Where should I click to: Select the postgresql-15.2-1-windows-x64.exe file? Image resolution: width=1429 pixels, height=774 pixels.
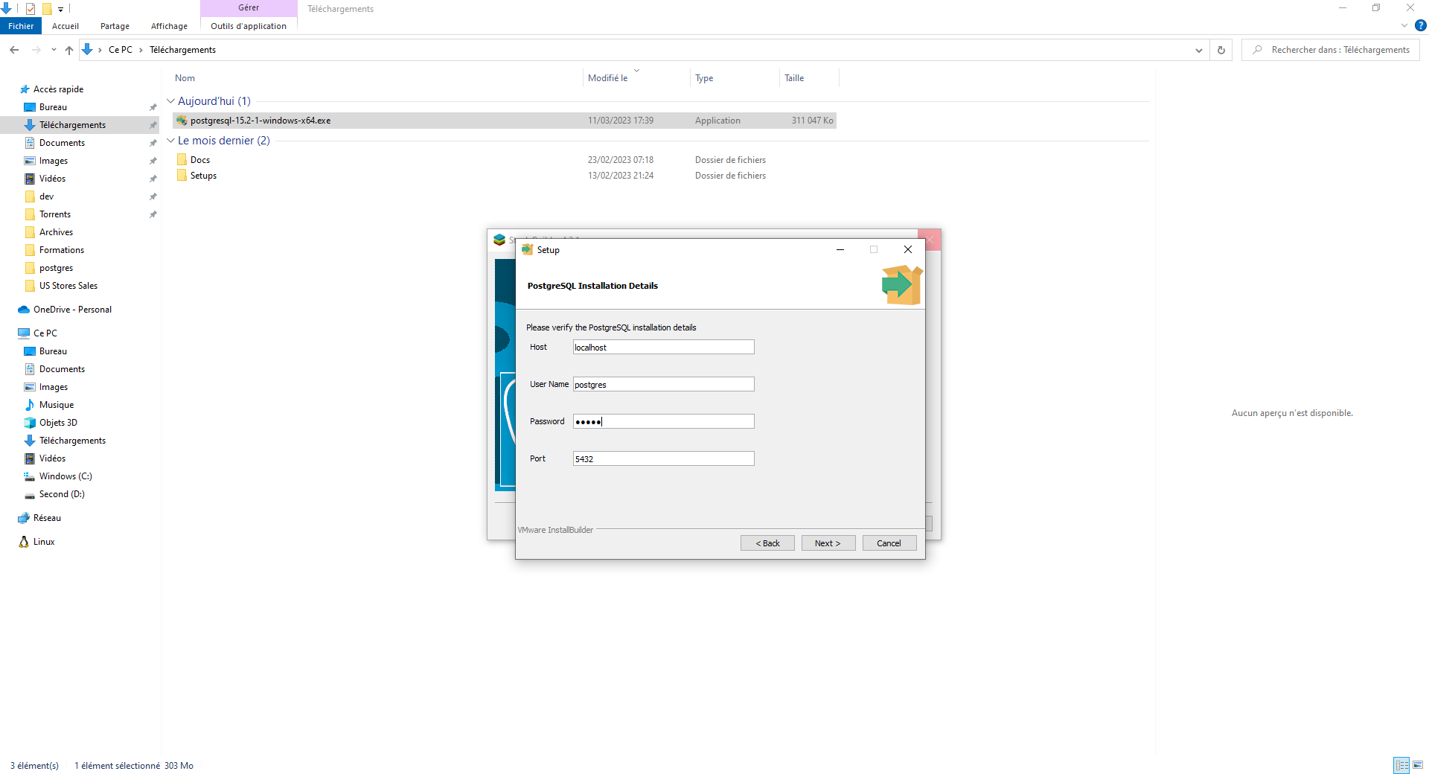[x=505, y=121]
